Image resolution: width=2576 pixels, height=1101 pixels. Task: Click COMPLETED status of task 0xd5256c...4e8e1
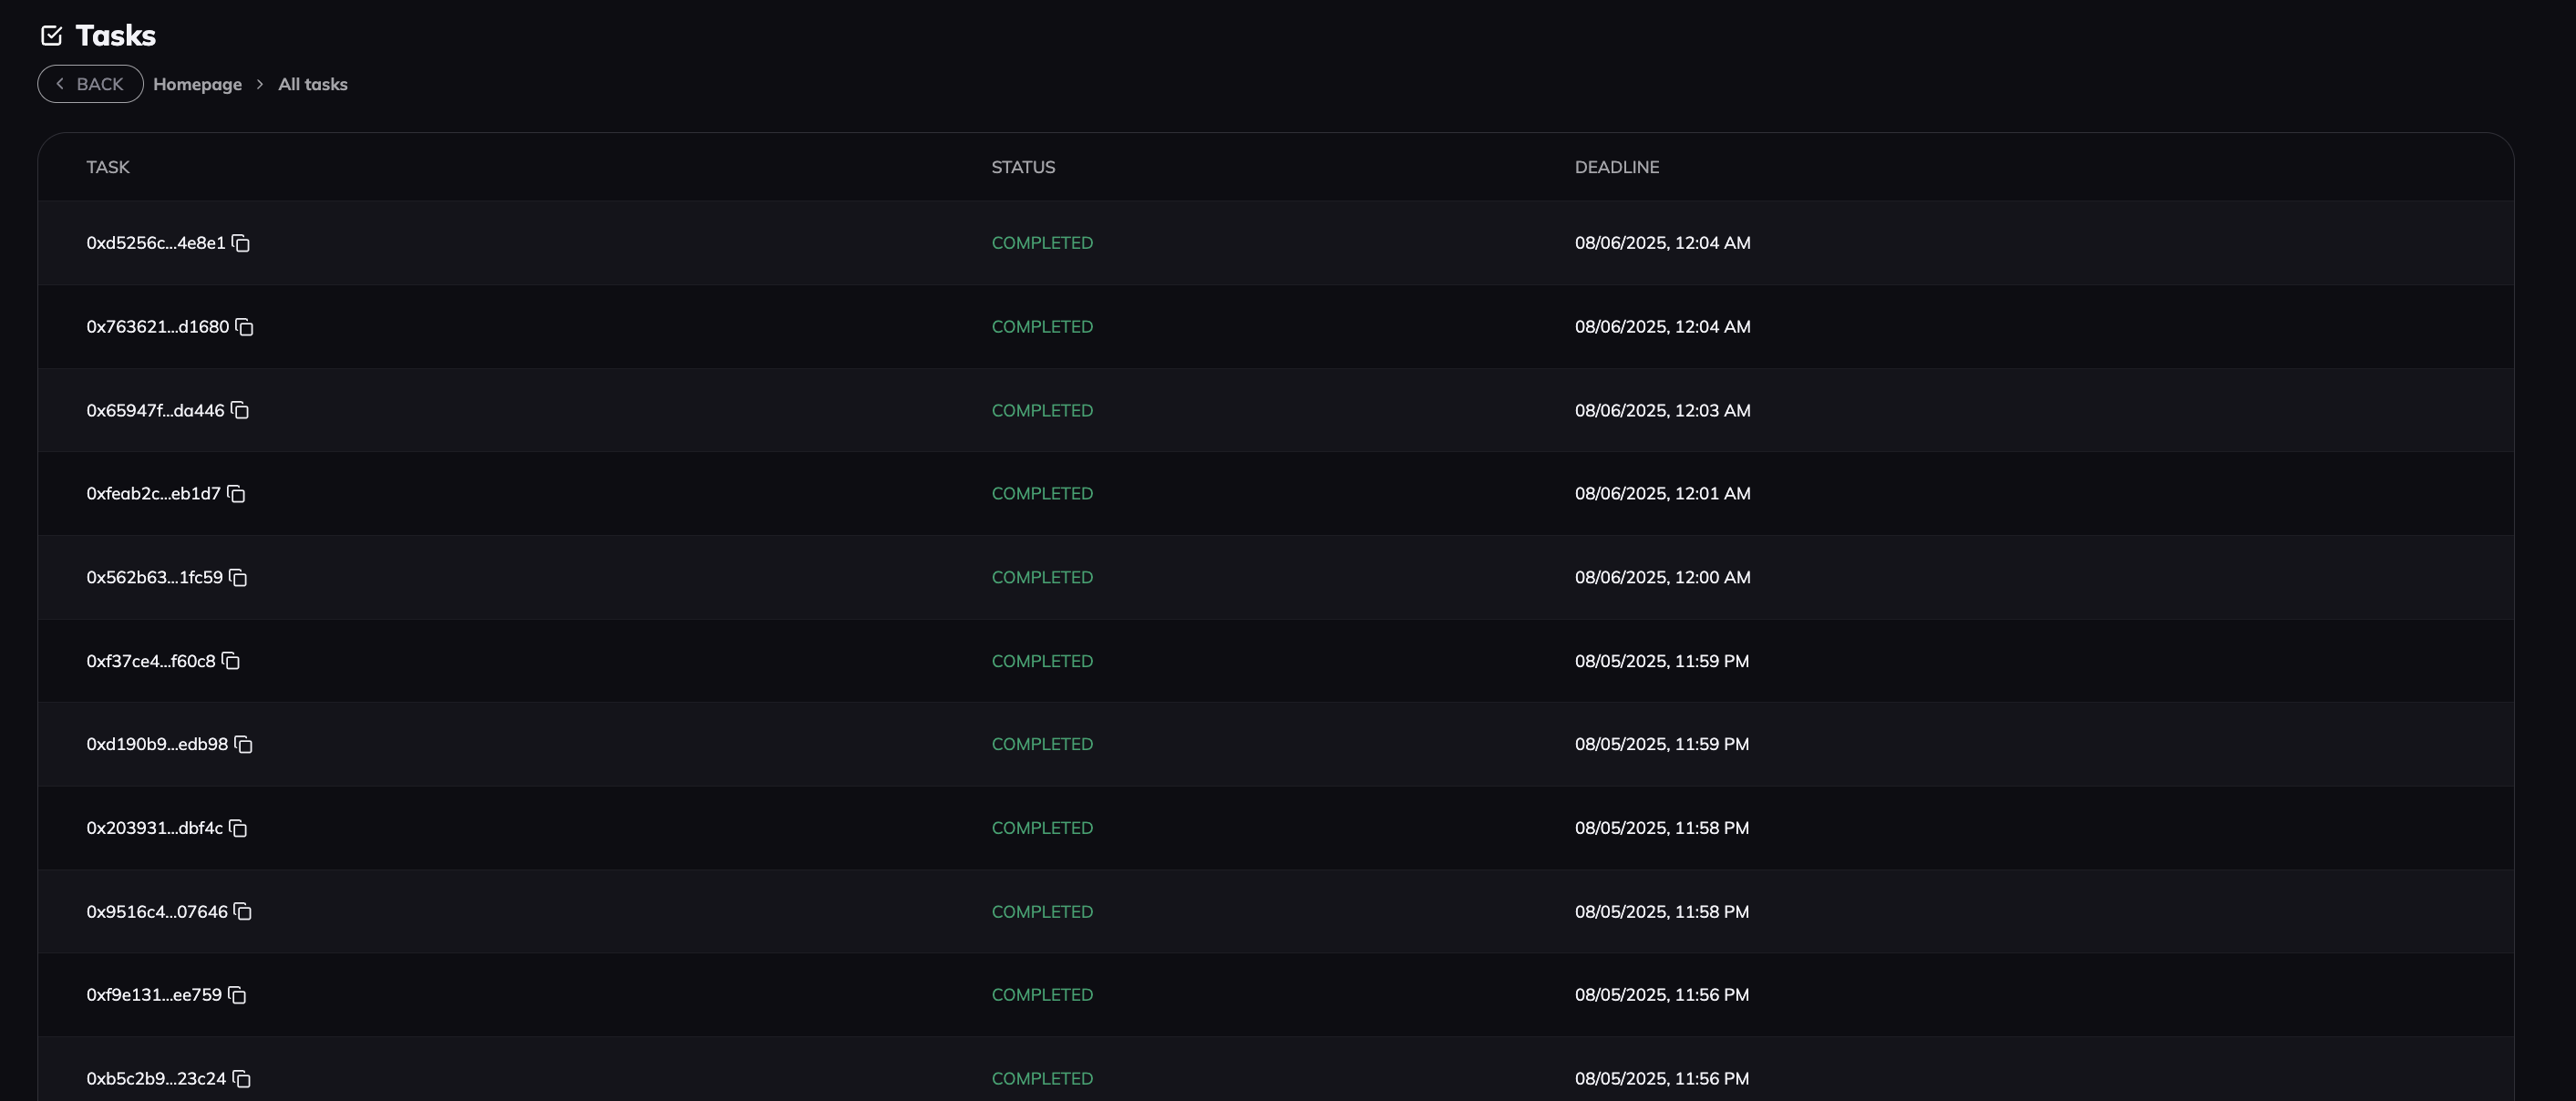1041,243
